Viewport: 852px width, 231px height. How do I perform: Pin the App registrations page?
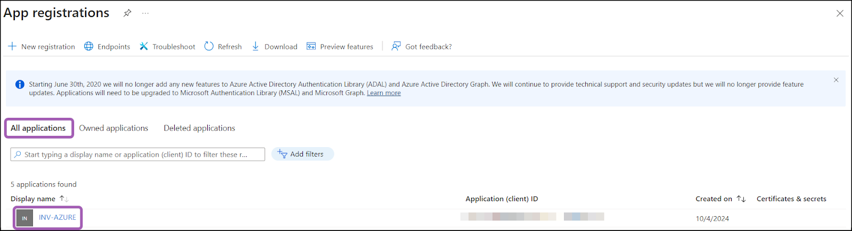pos(127,13)
